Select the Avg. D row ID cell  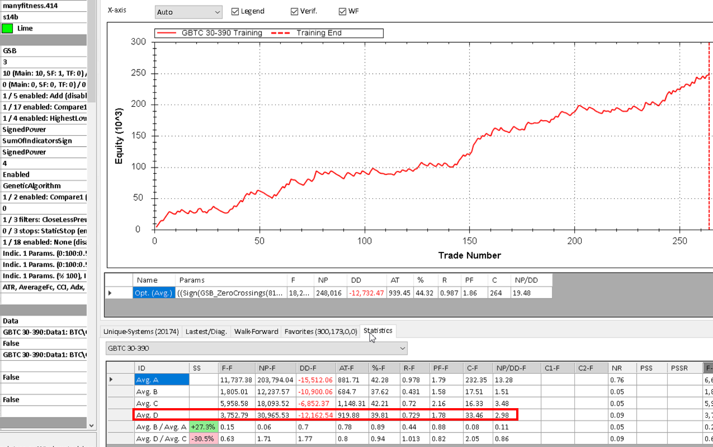[x=161, y=415]
